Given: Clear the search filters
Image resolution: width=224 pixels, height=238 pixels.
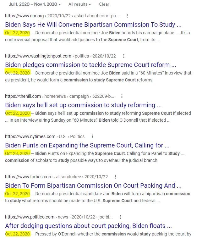Looking at the screenshot, I should coord(104,4).
